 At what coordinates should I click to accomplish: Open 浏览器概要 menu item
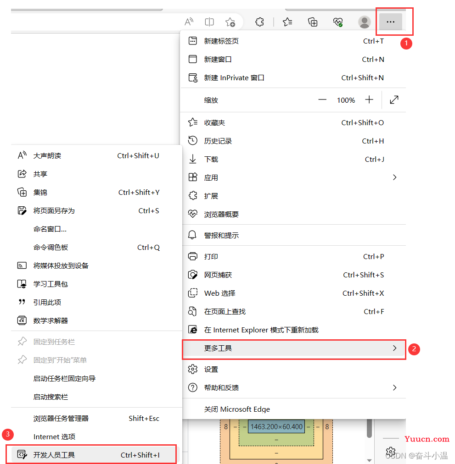tap(293, 215)
